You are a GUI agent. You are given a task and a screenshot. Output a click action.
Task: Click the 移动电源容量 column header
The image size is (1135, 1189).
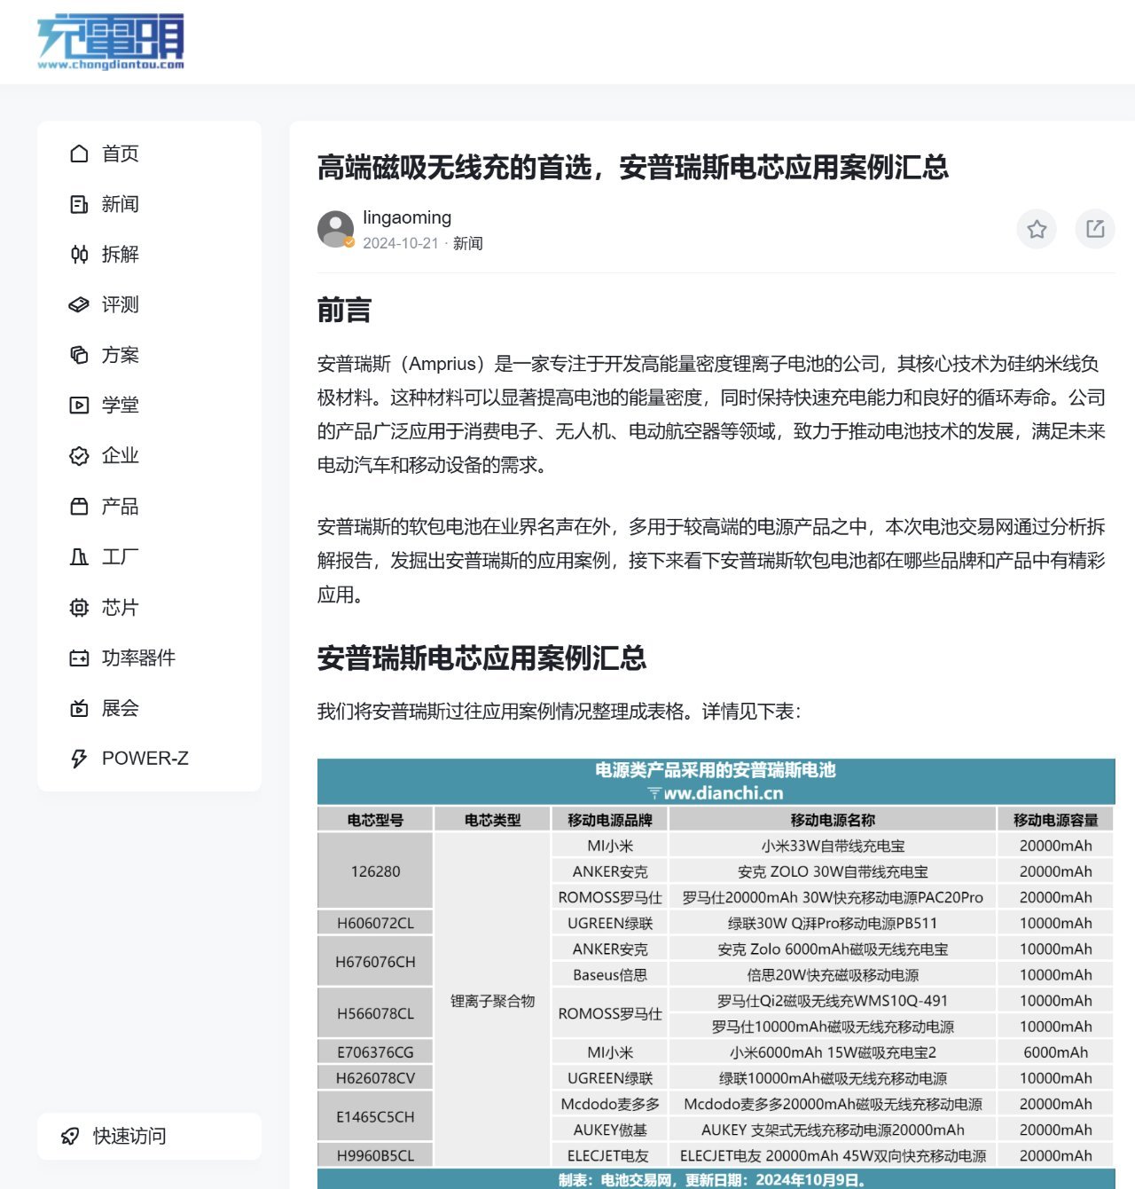1055,820
